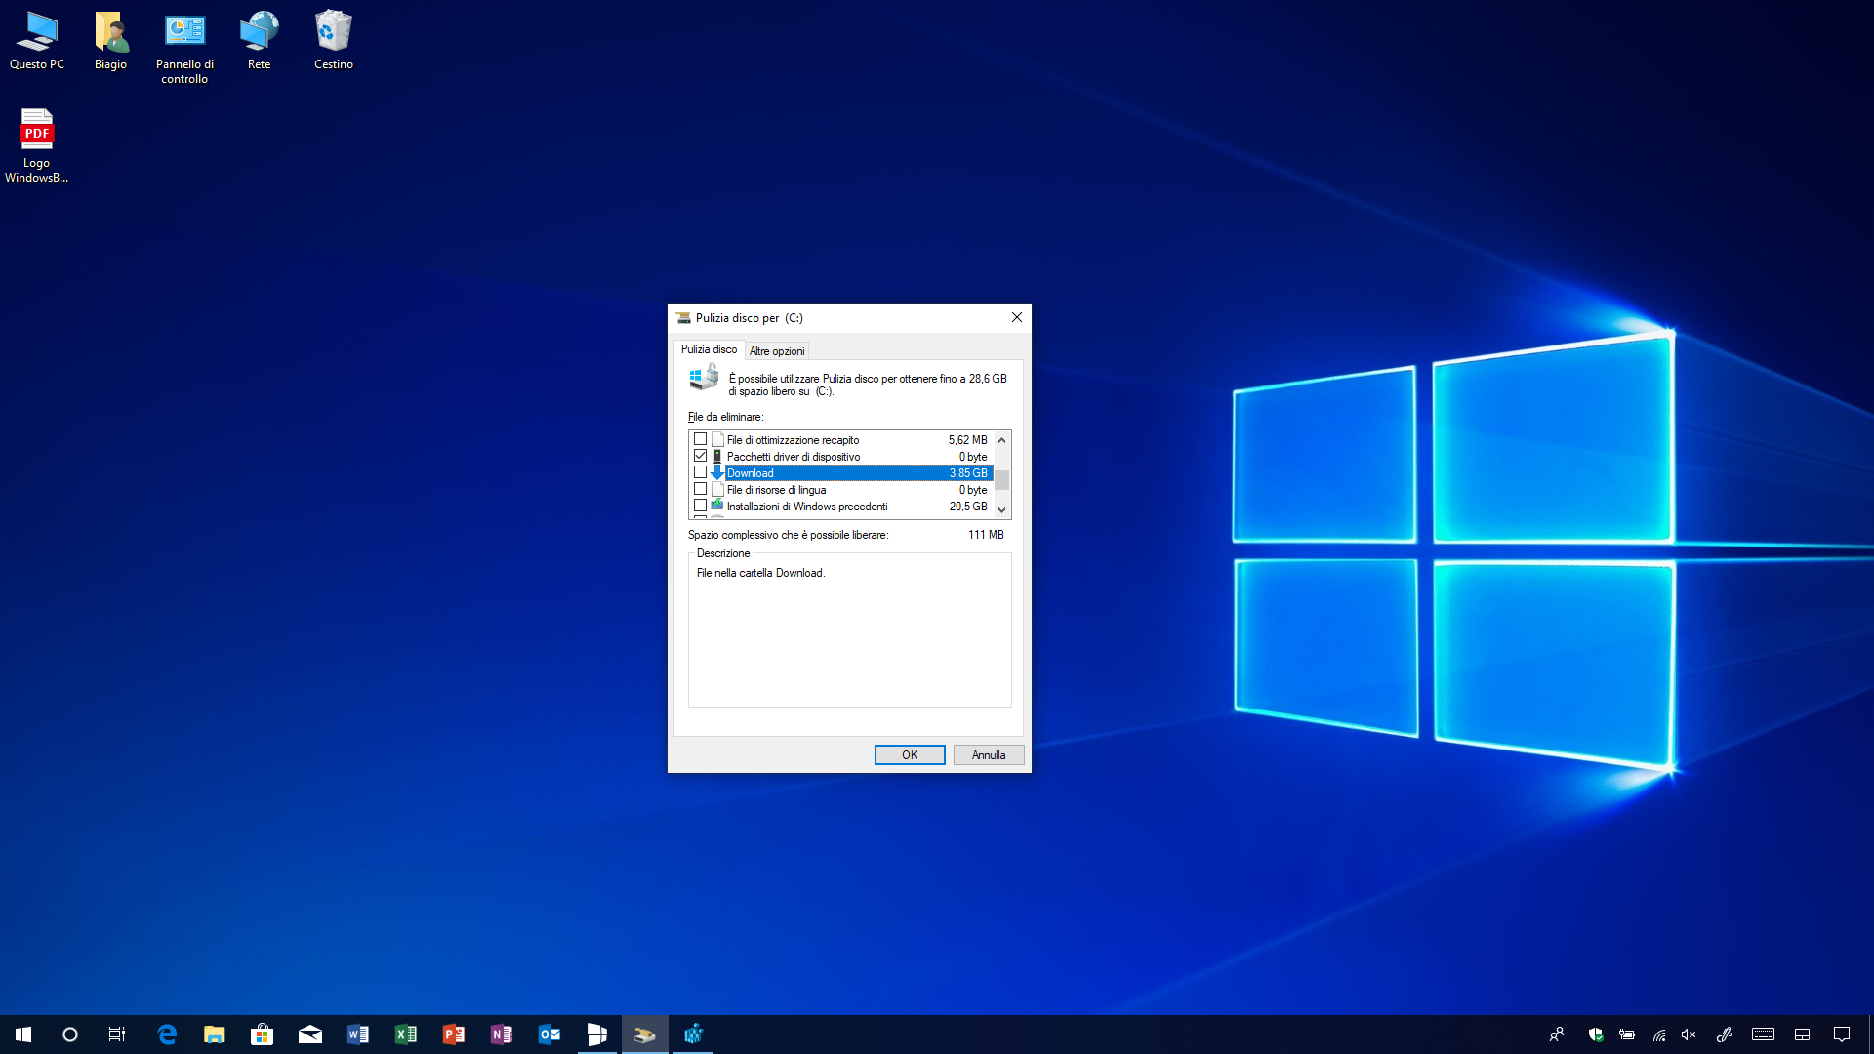Open Questo PC desktop icon
This screenshot has height=1054, width=1874.
37,41
